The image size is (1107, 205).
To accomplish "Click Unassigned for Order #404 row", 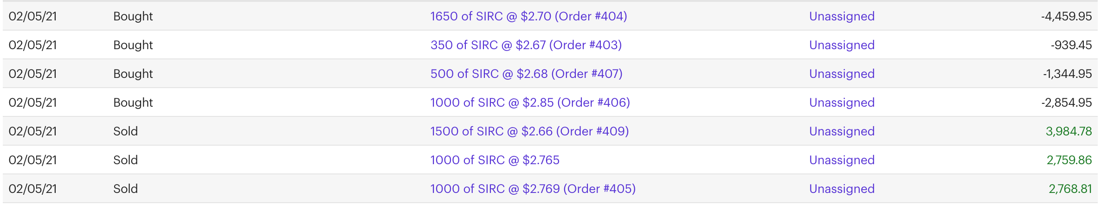I will [842, 16].
